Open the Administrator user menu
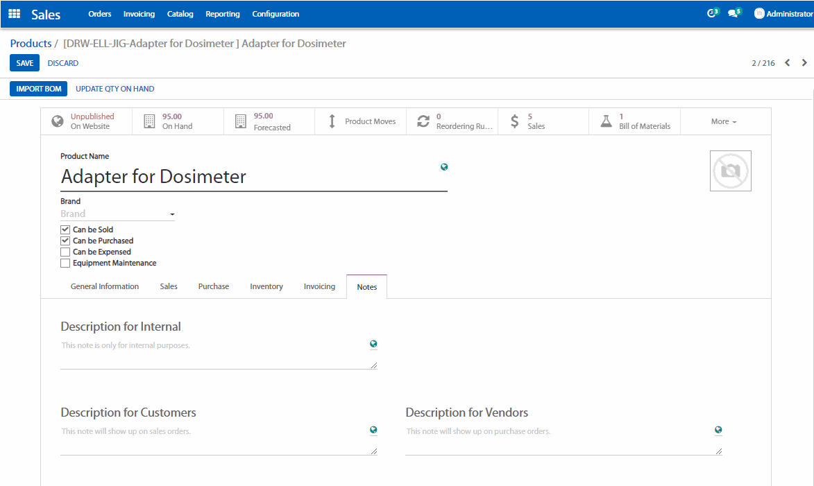 [783, 14]
